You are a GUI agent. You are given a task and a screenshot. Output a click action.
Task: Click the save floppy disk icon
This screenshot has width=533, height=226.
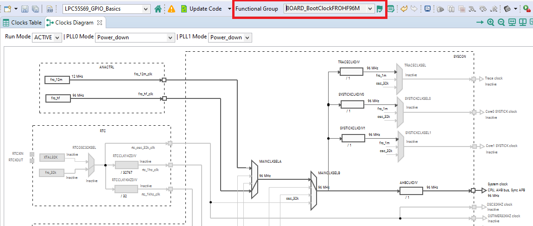[25, 9]
